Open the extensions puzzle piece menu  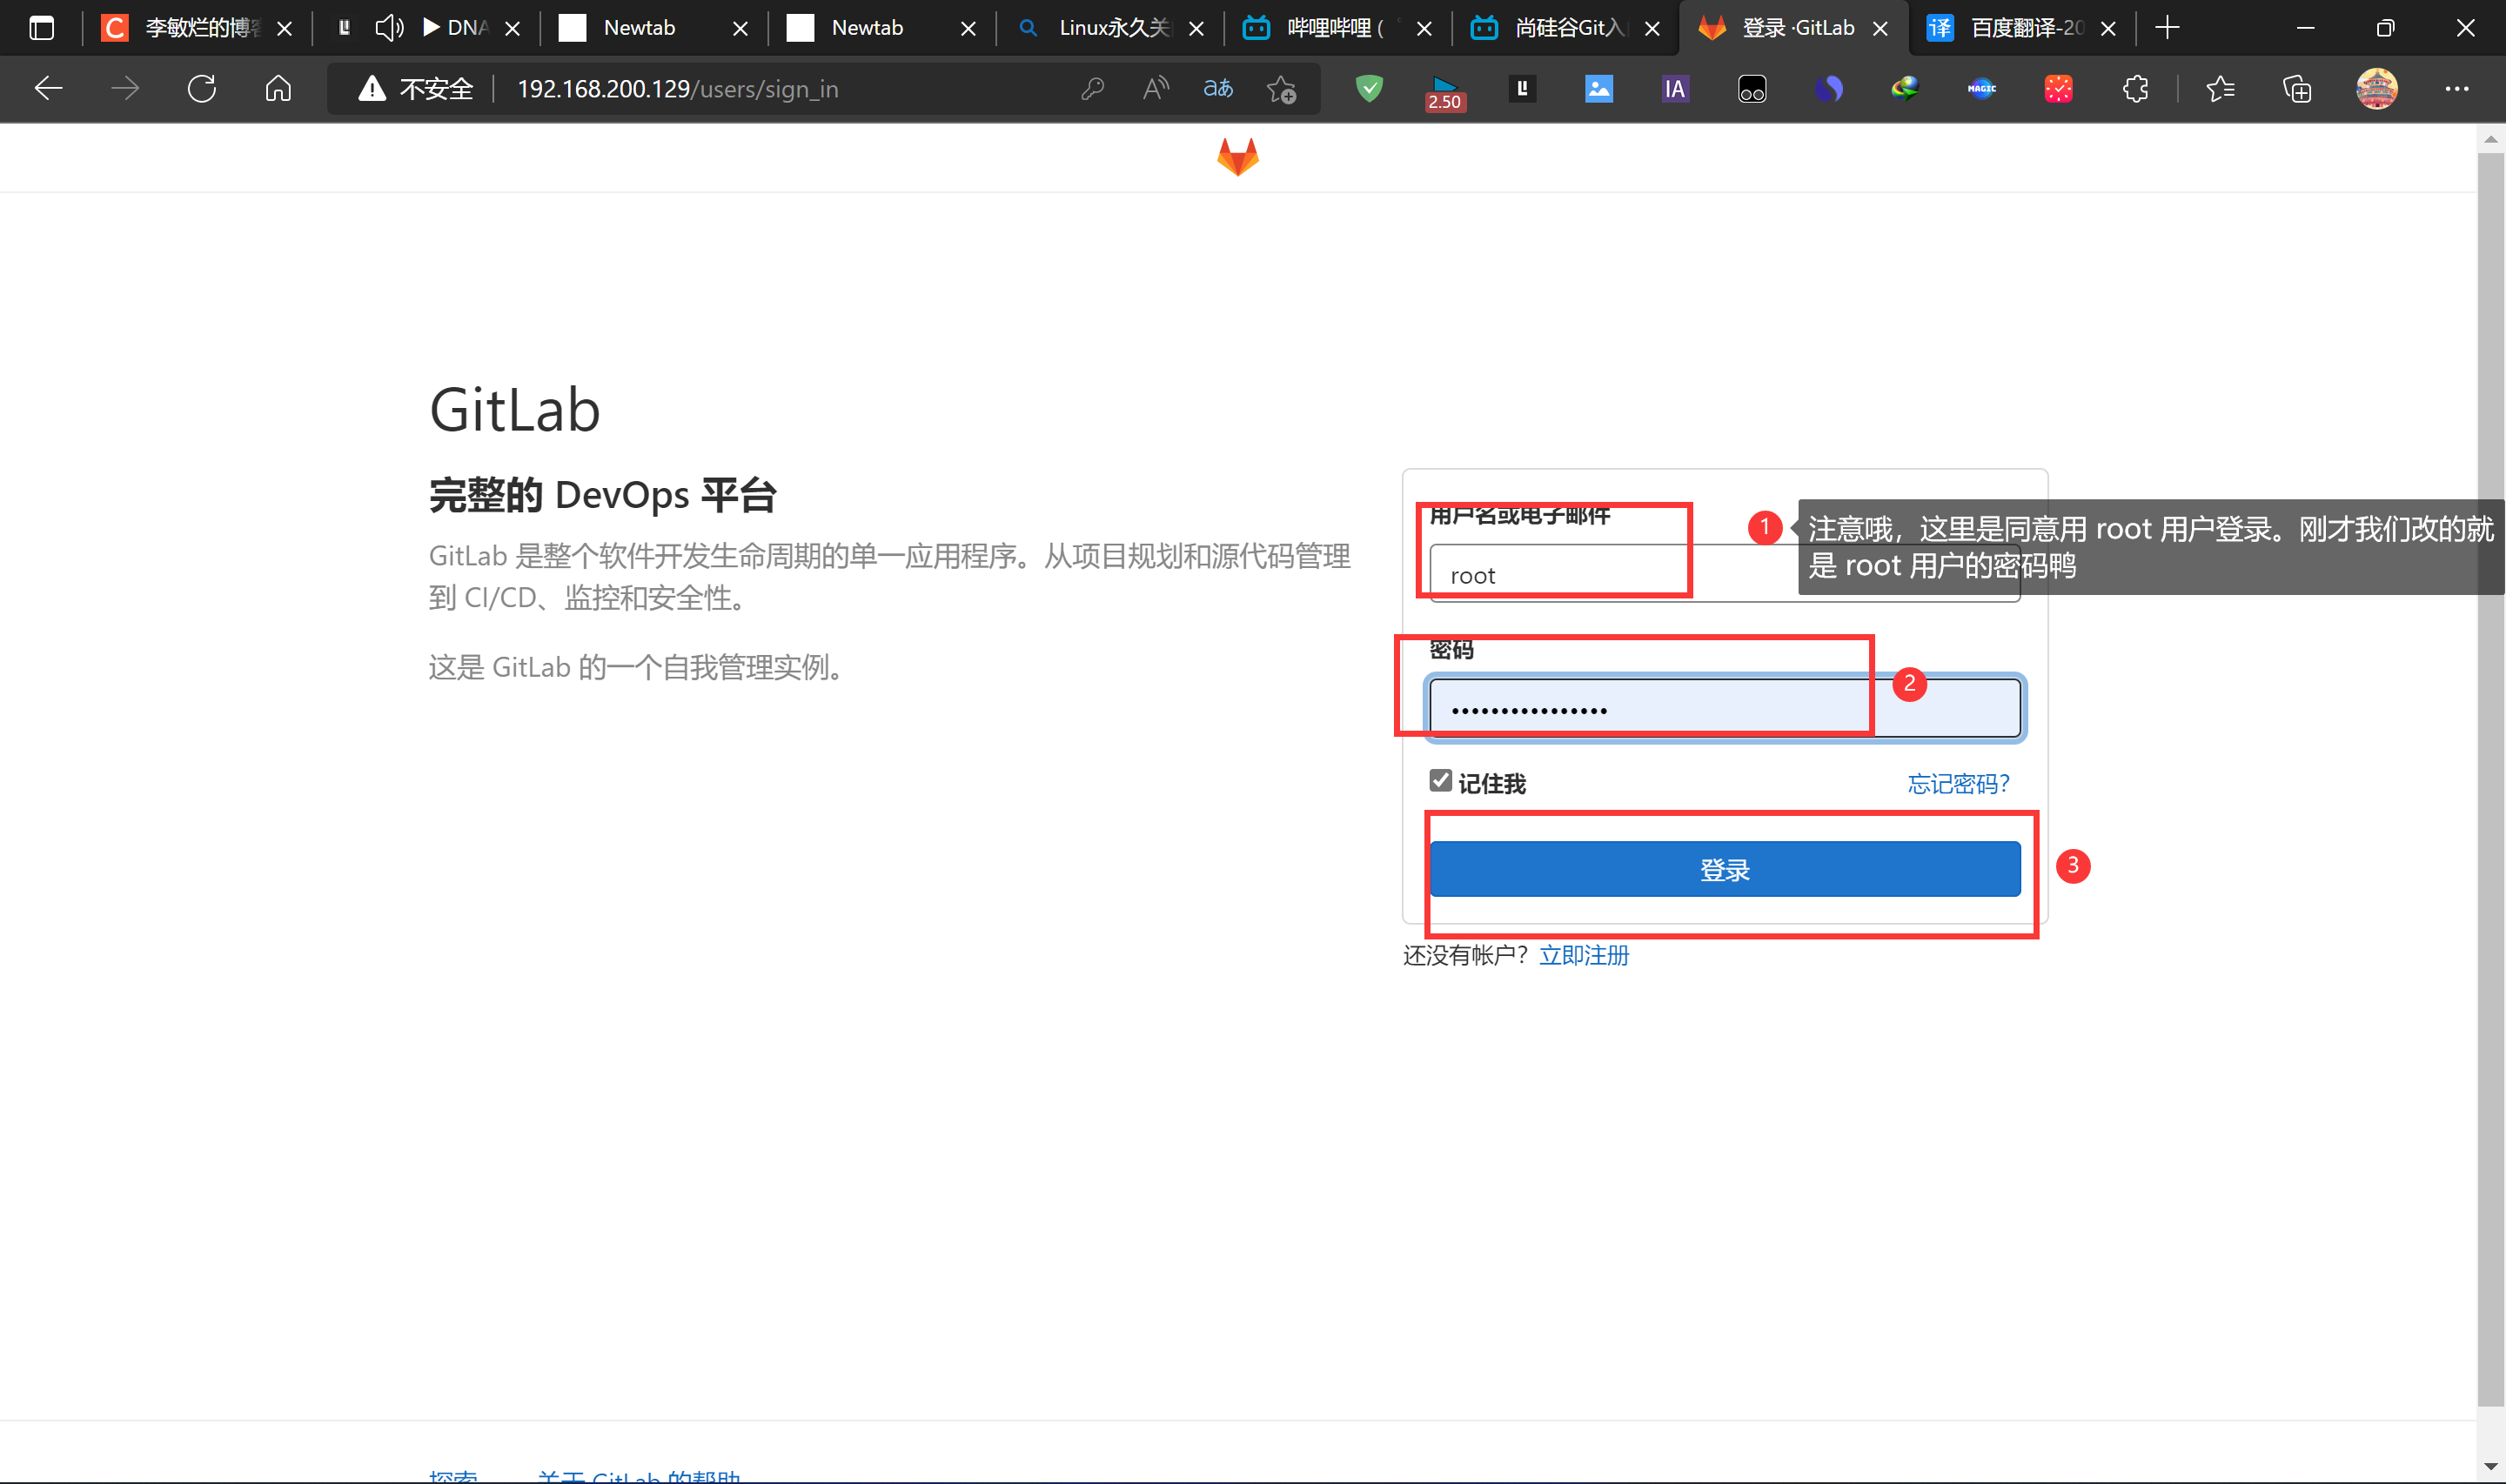pos(2135,89)
